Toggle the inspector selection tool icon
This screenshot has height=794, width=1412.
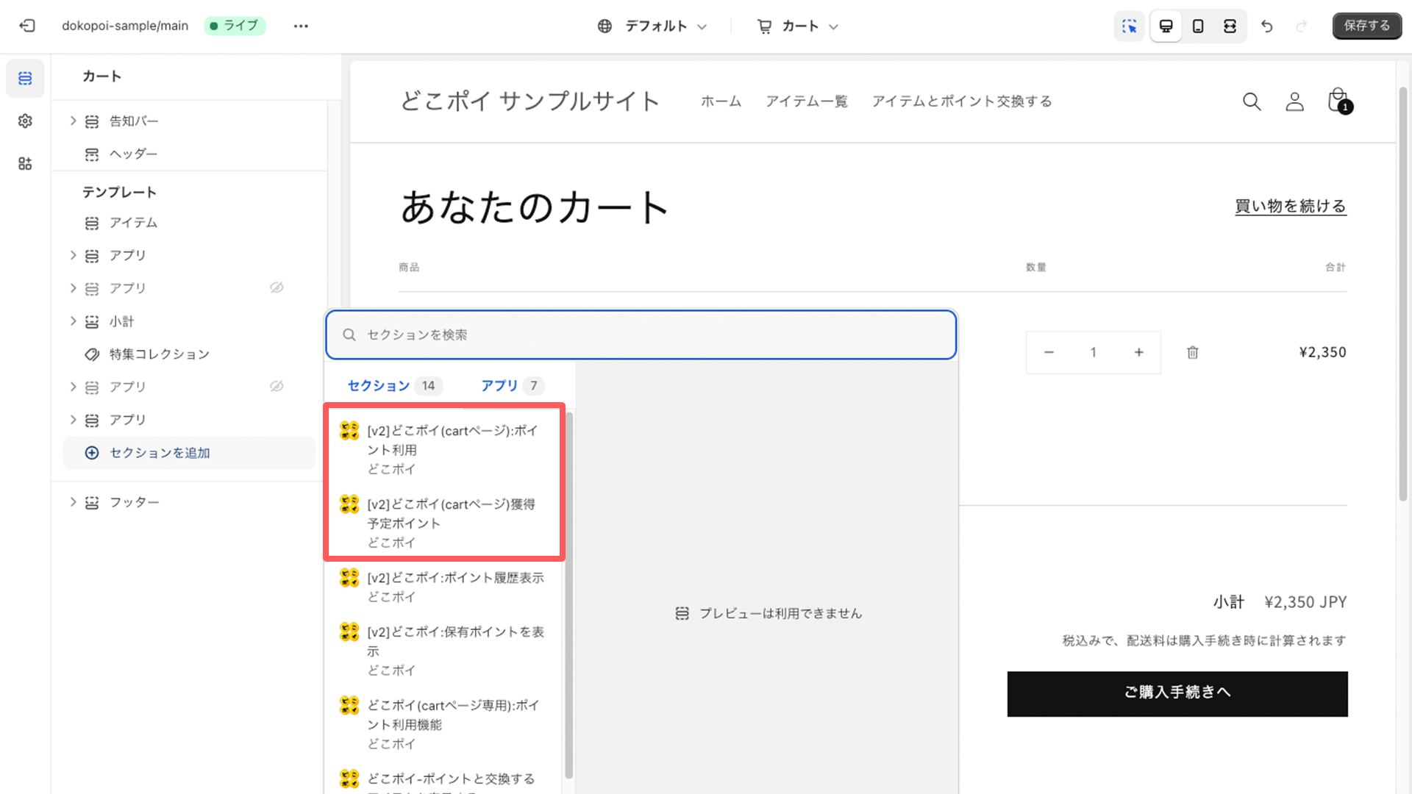pyautogui.click(x=1130, y=26)
